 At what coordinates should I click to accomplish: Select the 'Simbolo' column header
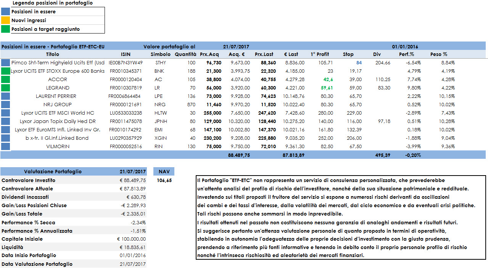click(161, 54)
